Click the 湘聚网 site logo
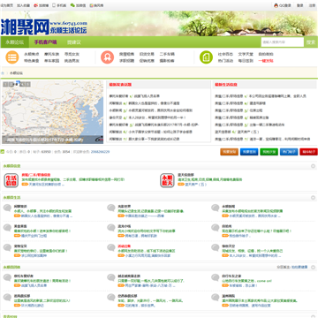Screen dimensions: 318x318 coord(43,27)
